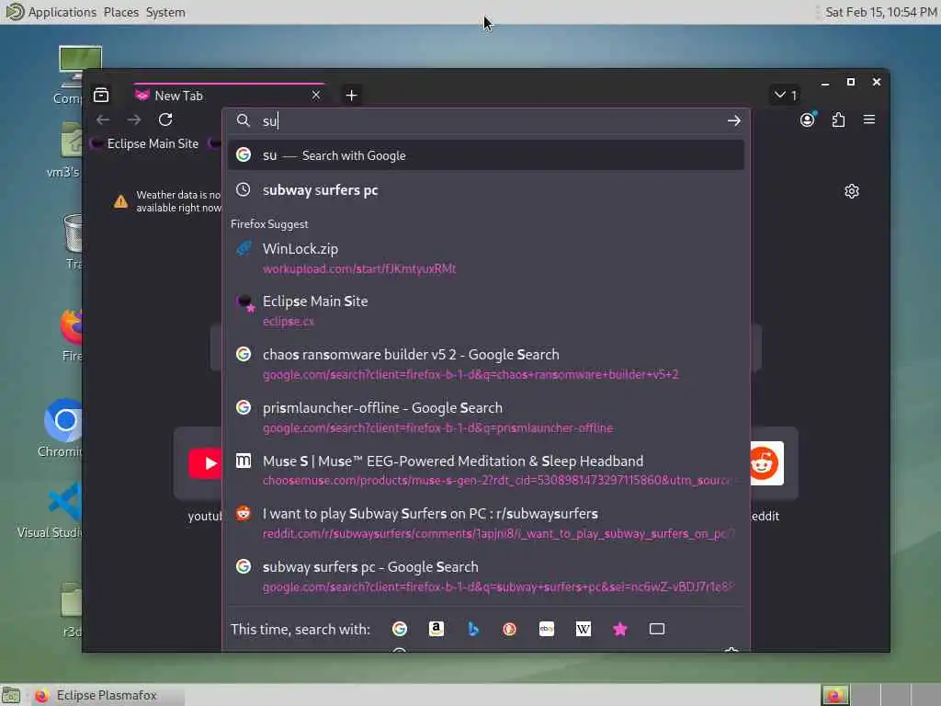The width and height of the screenshot is (941, 706).
Task: Select the New Tab tab
Action: pyautogui.click(x=229, y=95)
